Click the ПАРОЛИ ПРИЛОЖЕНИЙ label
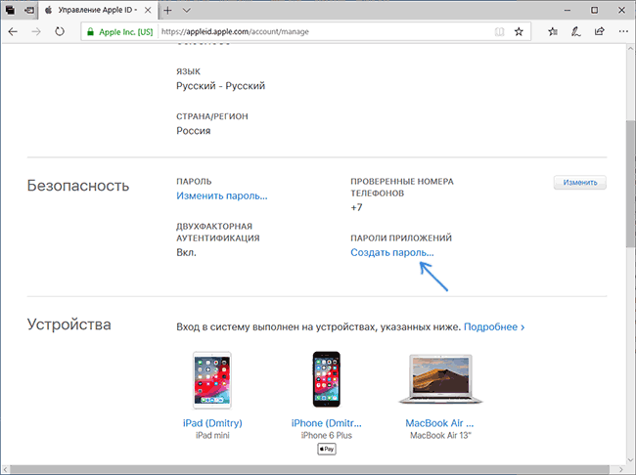This screenshot has width=636, height=475. tap(401, 237)
